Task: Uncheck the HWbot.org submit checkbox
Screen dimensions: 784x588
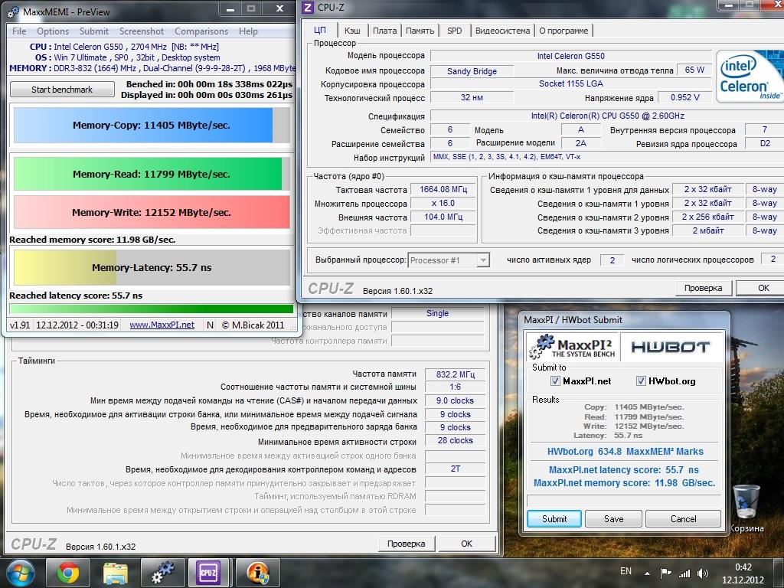Action: [641, 381]
